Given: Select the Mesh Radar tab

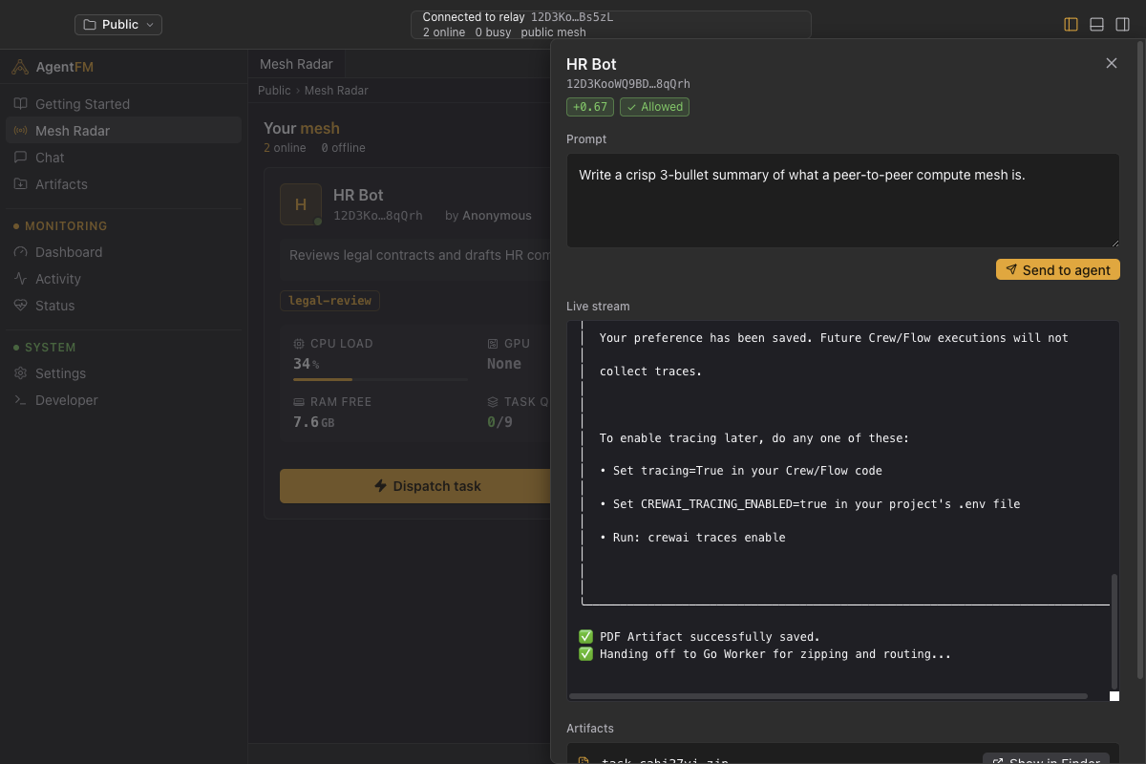Looking at the screenshot, I should [296, 64].
